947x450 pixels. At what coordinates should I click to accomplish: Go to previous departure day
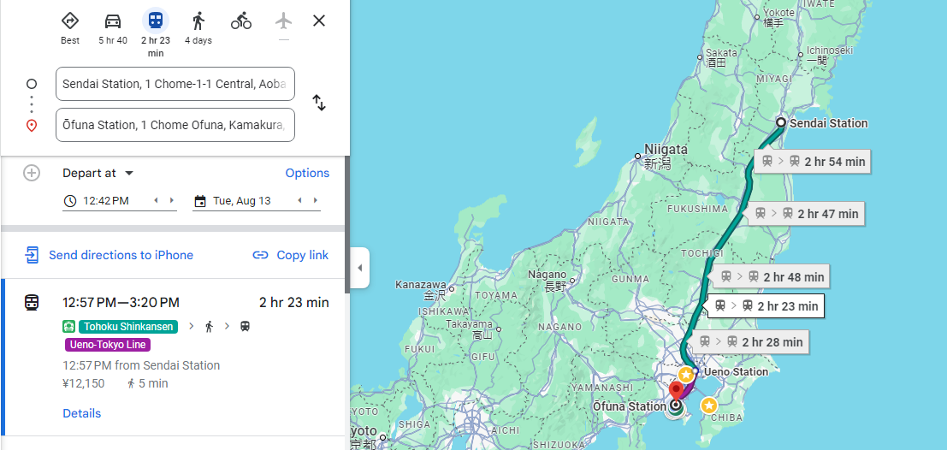[x=299, y=200]
